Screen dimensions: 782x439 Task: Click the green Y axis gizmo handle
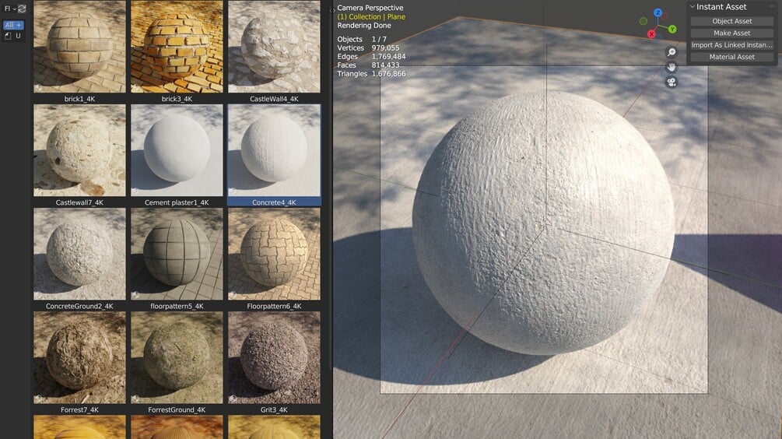(672, 29)
